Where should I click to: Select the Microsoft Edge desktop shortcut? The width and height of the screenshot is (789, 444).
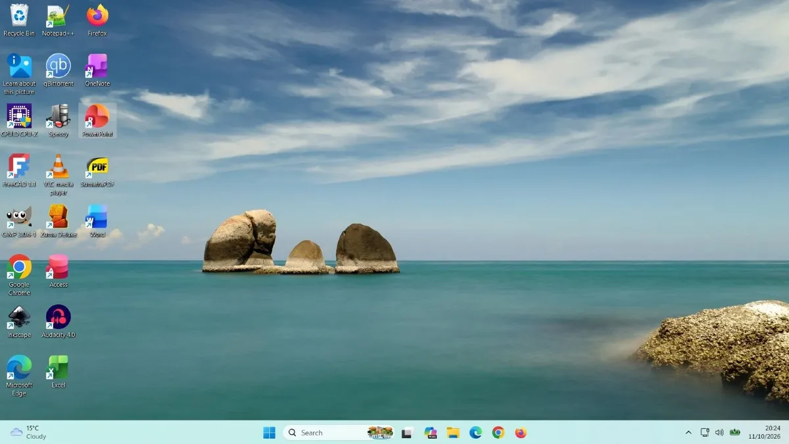[x=19, y=376]
